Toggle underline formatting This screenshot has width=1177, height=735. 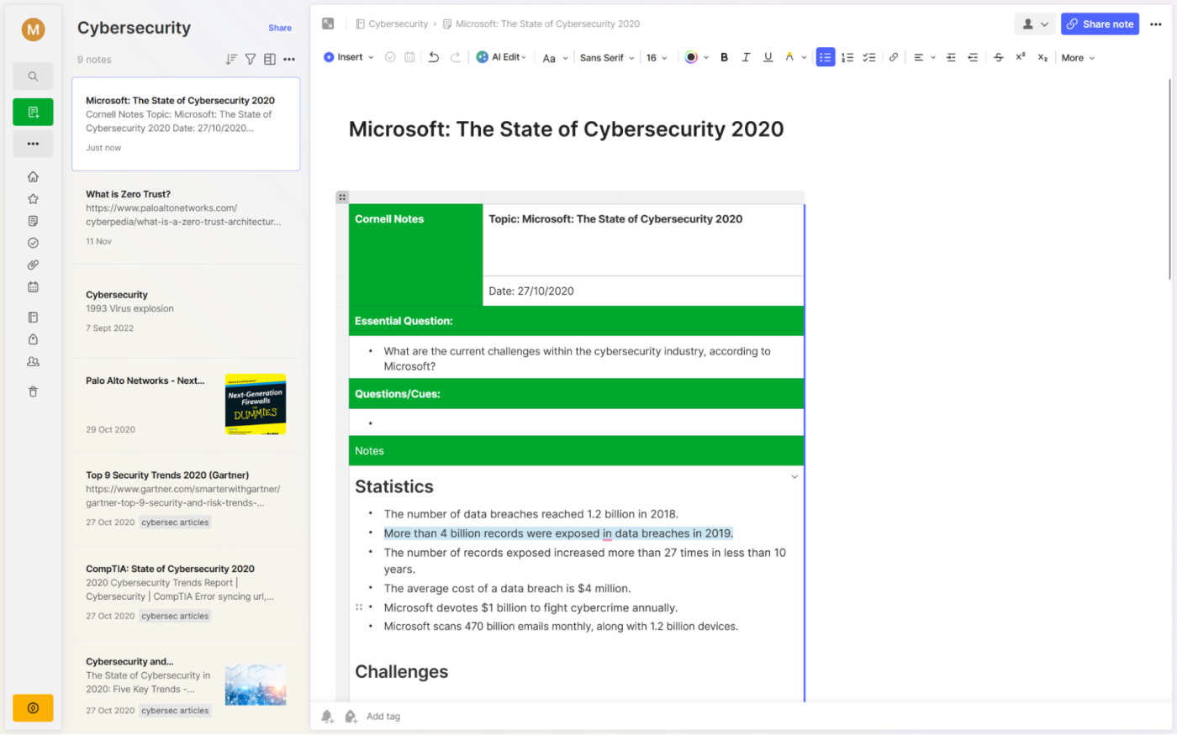(768, 57)
